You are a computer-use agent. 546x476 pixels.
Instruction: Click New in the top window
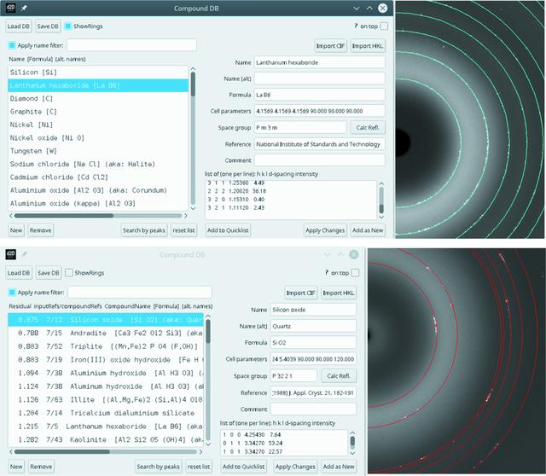click(16, 230)
